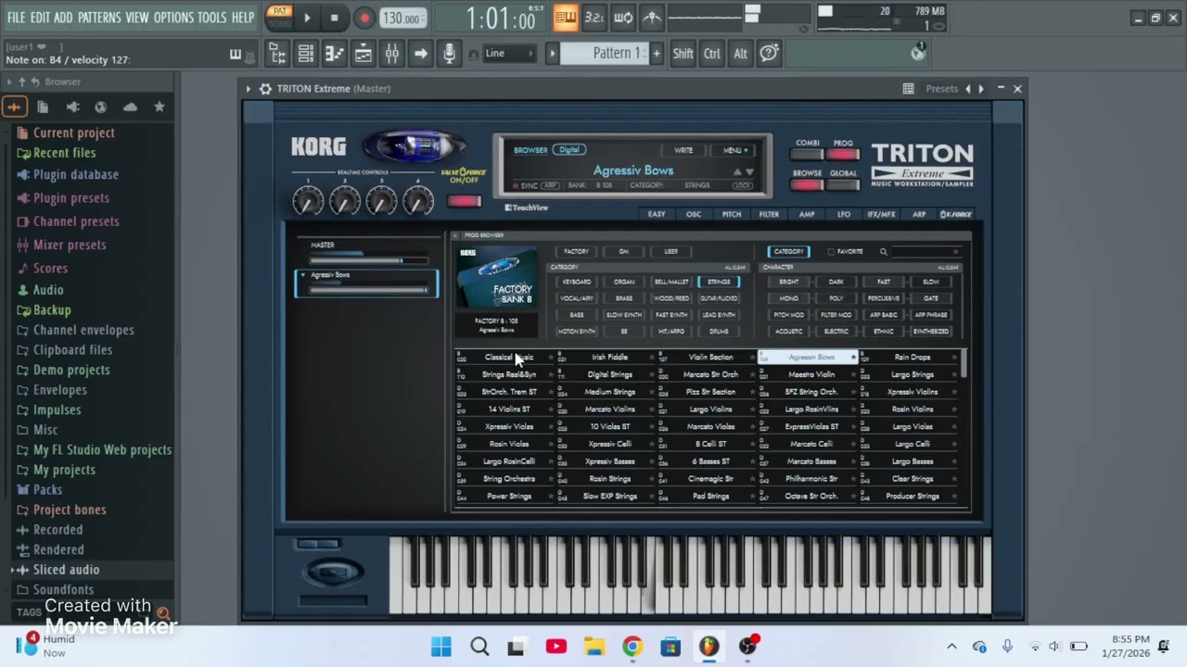Expand the Packs folder
This screenshot has height=667, width=1187.
point(47,489)
